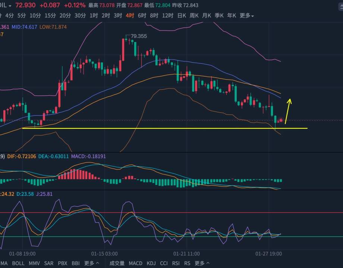Switch to the 1时 timeframe

coord(94,16)
